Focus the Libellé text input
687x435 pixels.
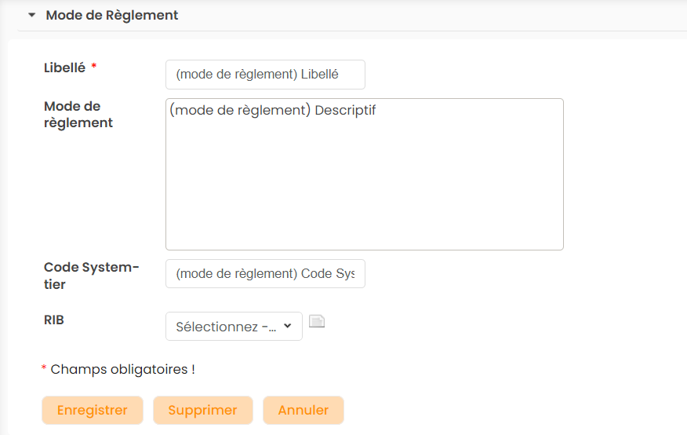click(x=265, y=75)
